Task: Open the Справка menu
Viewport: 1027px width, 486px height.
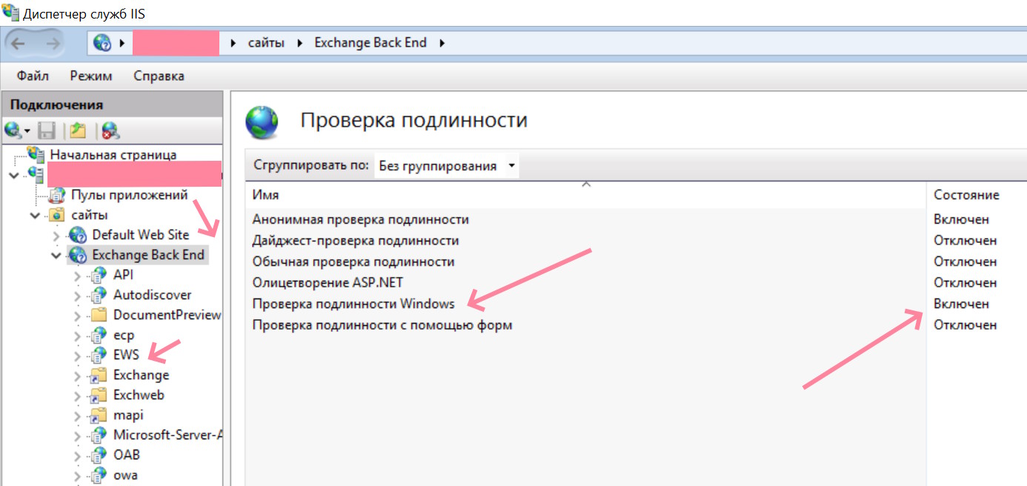Action: click(x=159, y=76)
